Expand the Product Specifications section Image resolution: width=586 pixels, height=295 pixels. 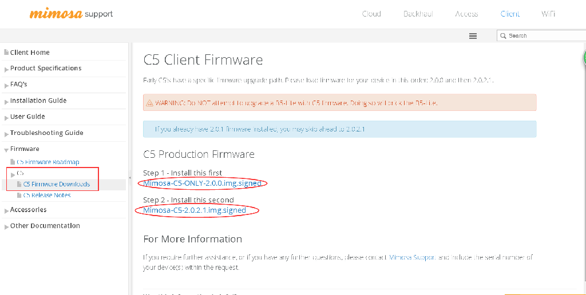pyautogui.click(x=6, y=70)
